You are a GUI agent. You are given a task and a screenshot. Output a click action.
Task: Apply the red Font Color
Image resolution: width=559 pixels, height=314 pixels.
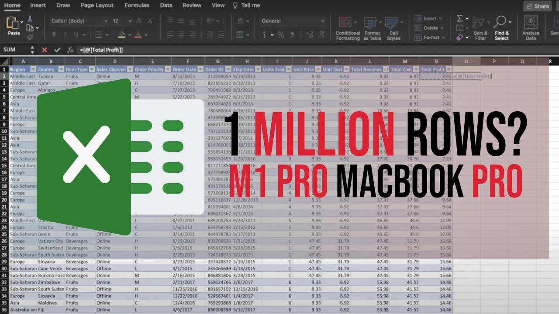138,34
